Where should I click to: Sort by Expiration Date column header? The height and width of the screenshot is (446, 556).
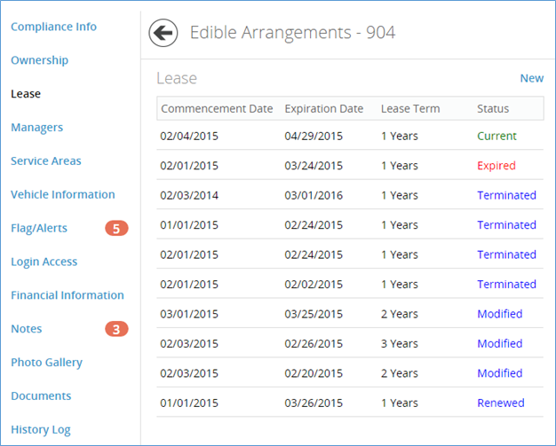[x=324, y=109]
